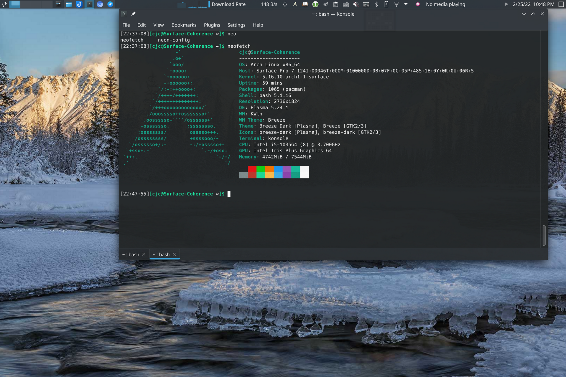This screenshot has width=566, height=377.
Task: Open System Settings from the panel
Action: pos(58,4)
